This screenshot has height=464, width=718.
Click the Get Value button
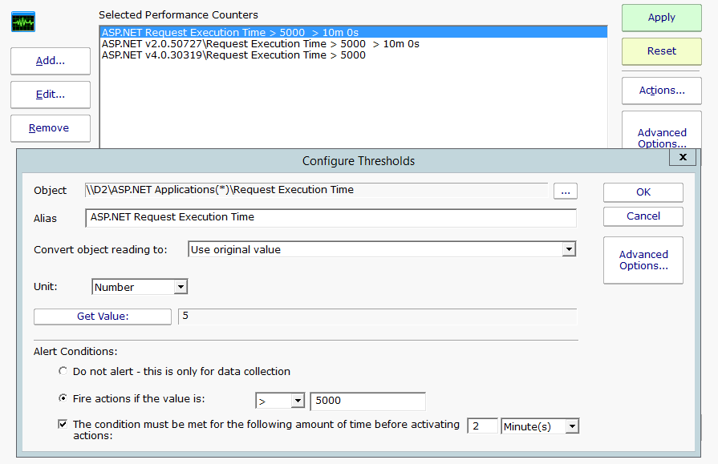click(x=103, y=317)
